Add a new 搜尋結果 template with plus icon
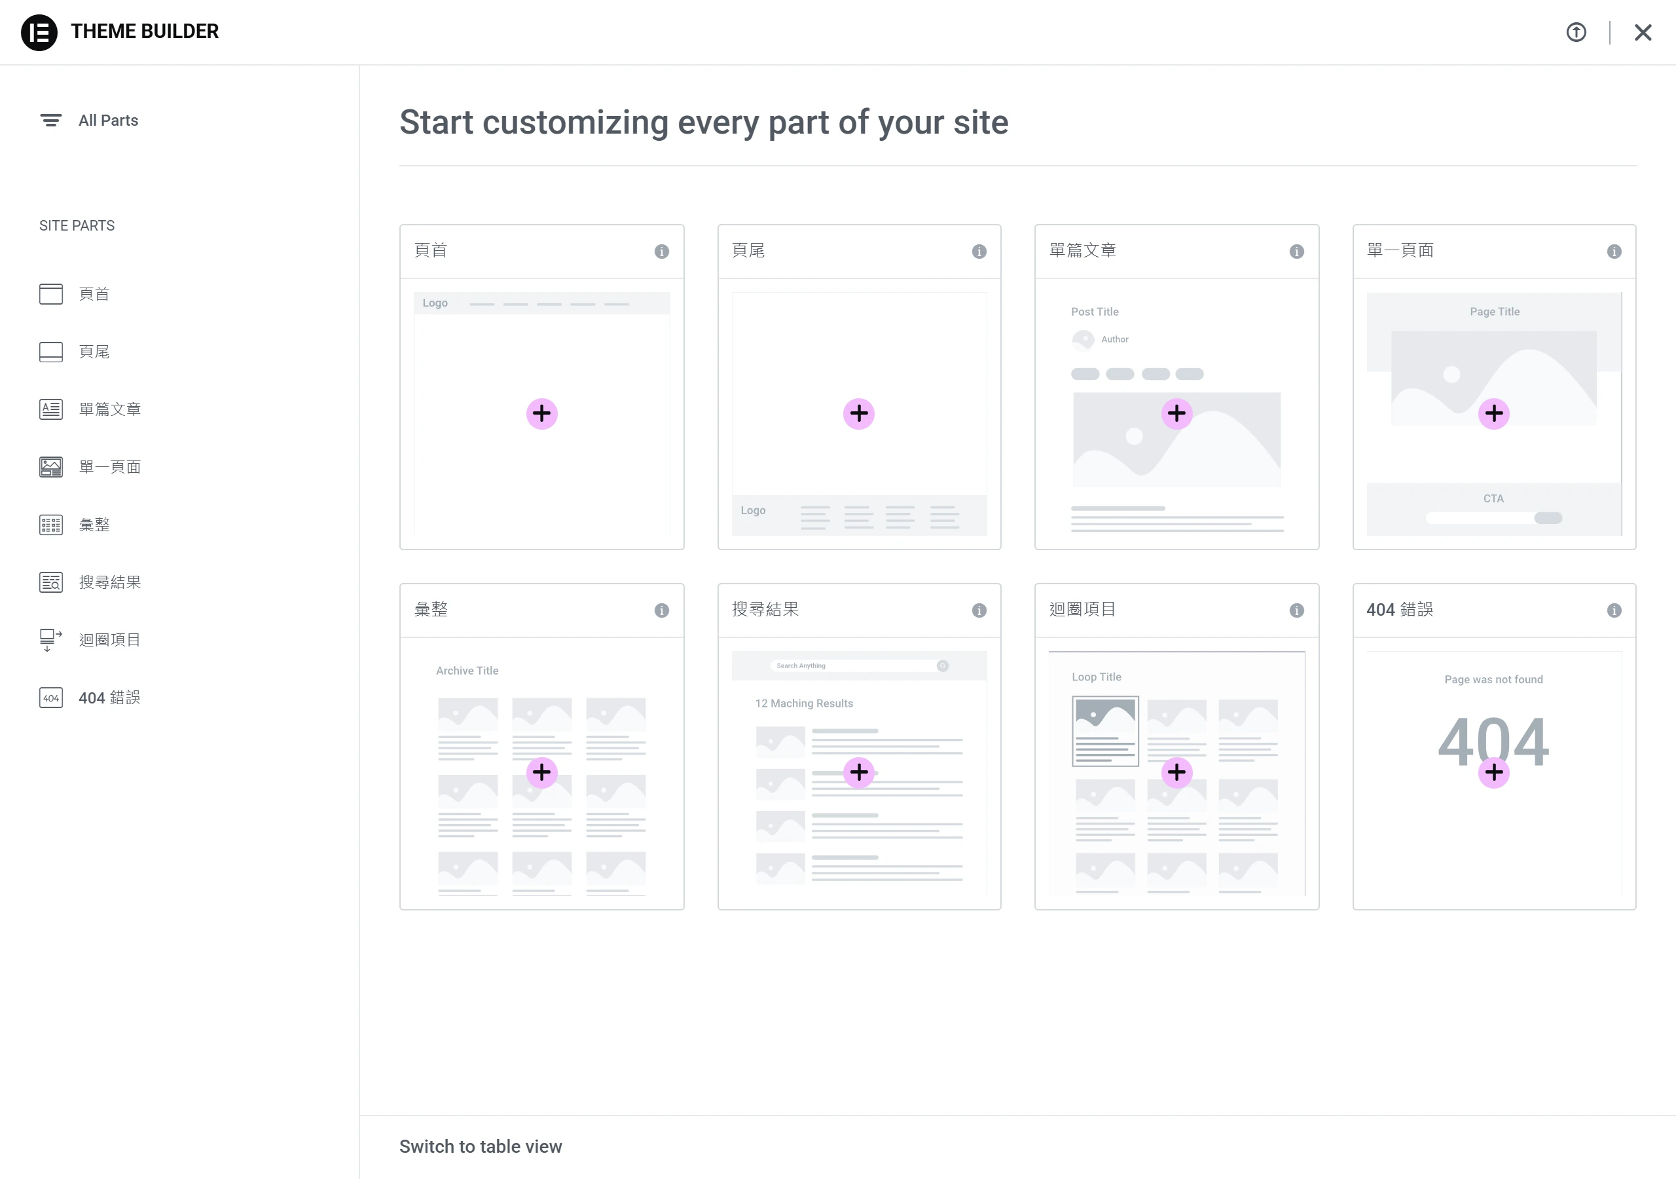Viewport: 1676px width, 1179px height. click(859, 772)
